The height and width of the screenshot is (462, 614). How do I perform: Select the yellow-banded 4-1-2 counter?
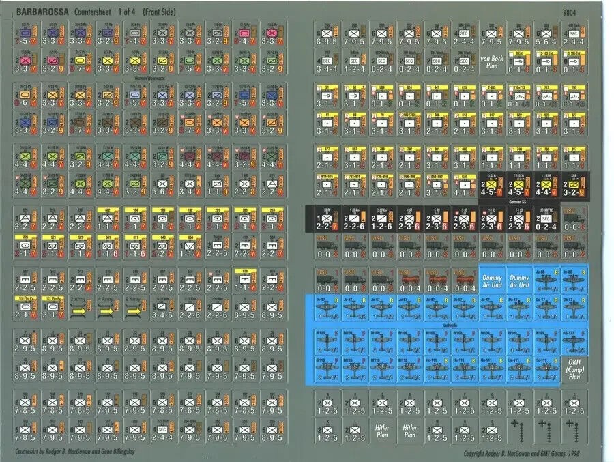(464, 186)
